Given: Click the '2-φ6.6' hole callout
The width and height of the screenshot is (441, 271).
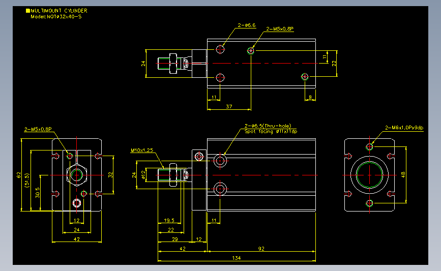Looking at the screenshot, I should point(247,25).
